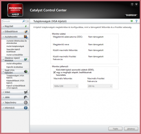Click the green pin page icon in header
This screenshot has width=141, height=134.
pos(131,21)
